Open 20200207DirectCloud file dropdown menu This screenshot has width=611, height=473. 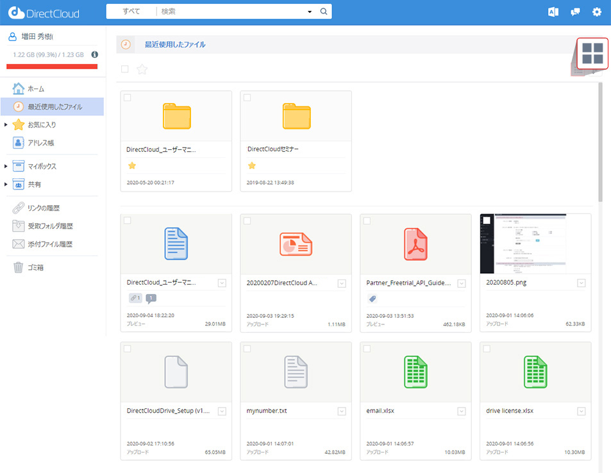click(x=342, y=283)
